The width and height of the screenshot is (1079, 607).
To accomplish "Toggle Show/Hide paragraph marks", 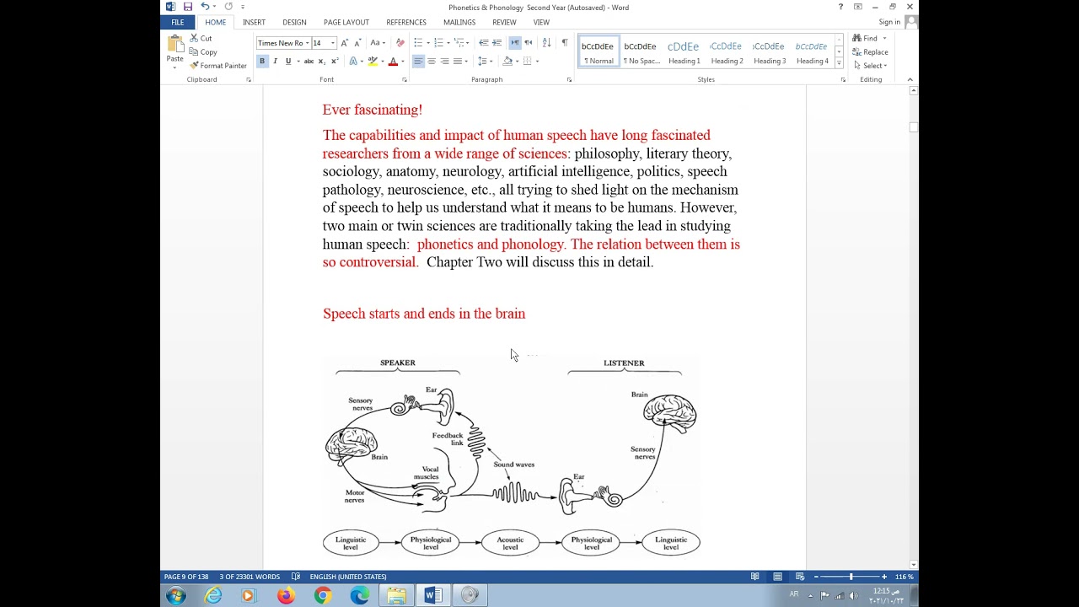I will pos(564,43).
